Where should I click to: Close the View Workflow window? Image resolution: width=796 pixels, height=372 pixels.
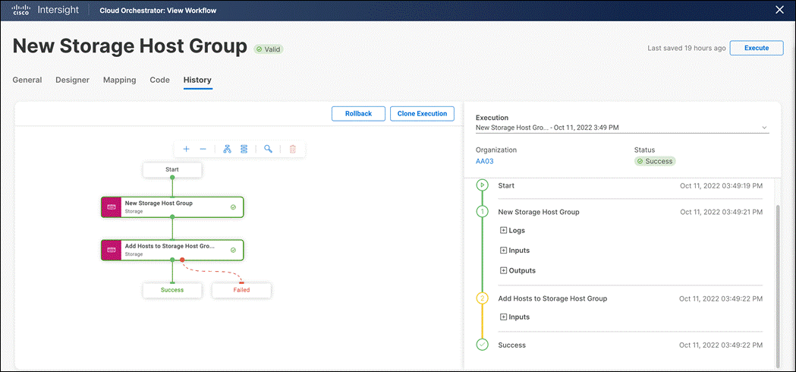(779, 10)
